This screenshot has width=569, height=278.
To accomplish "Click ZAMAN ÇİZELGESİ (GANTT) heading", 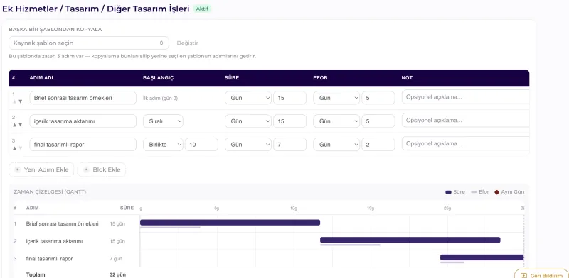I will pos(50,192).
